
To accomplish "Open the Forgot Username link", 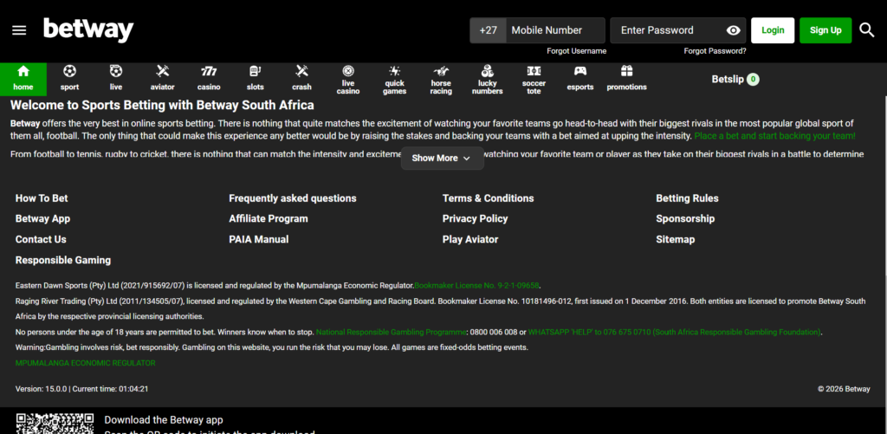I will tap(576, 51).
